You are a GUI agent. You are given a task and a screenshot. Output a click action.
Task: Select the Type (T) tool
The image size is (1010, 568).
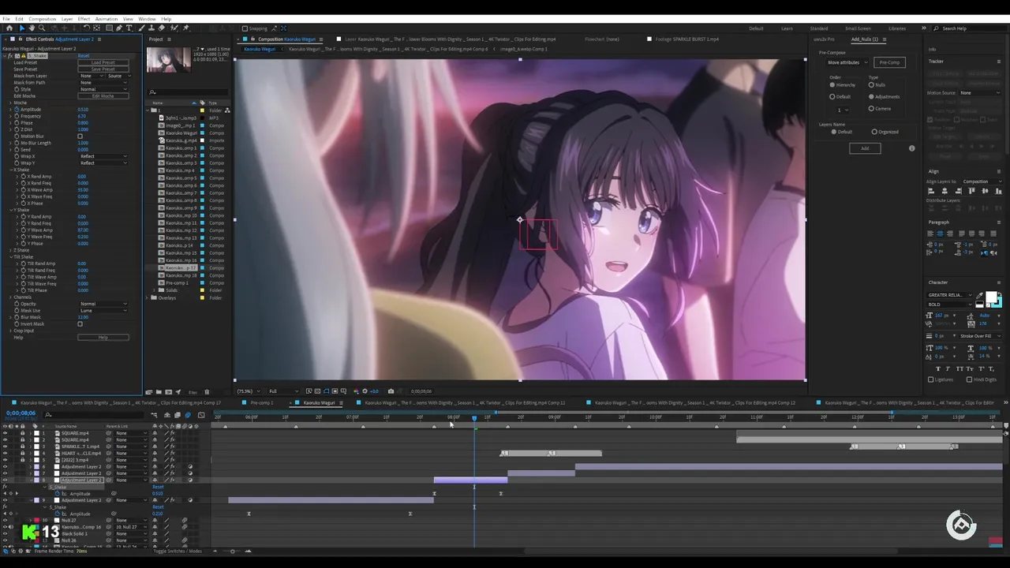click(129, 28)
